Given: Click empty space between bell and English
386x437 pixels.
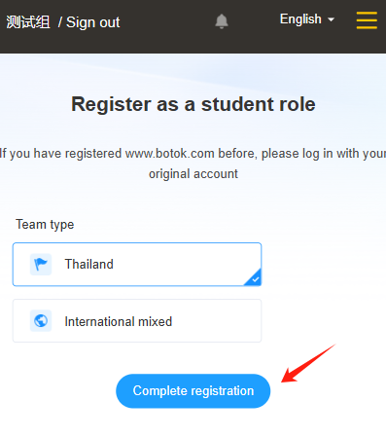Looking at the screenshot, I should [x=254, y=20].
